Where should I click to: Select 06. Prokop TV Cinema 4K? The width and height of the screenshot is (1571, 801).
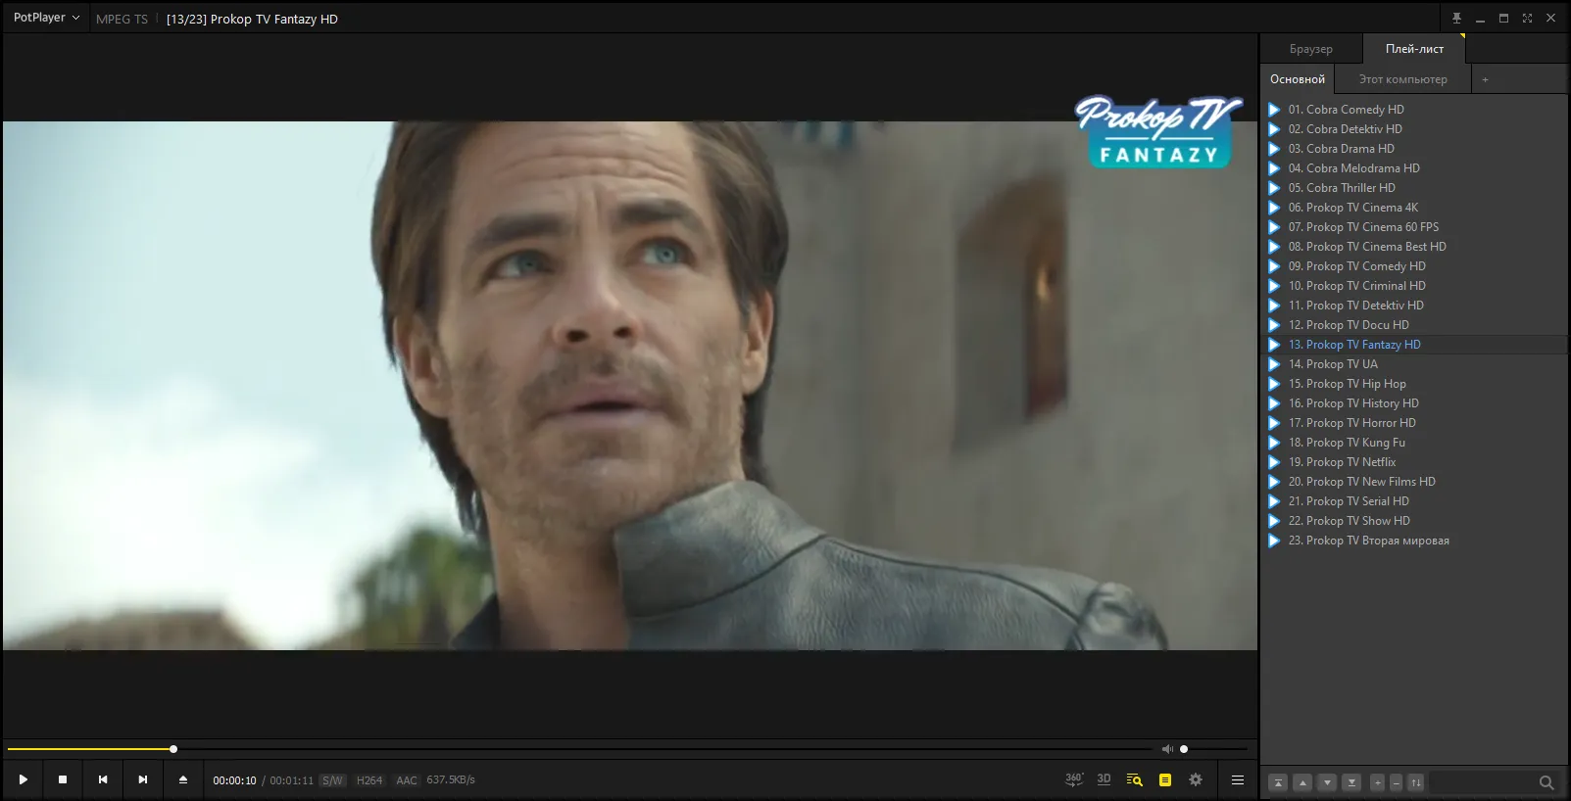(x=1414, y=208)
